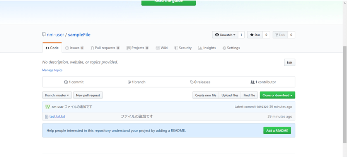Click the 39 minutes ago text in file row
The width and height of the screenshot is (348, 157).
tap(280, 116)
